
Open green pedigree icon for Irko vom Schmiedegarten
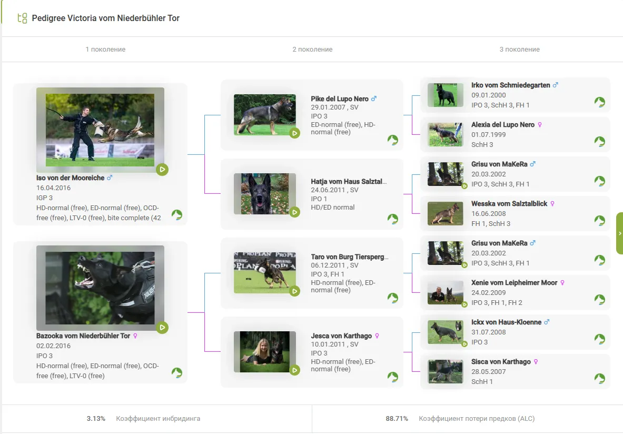(599, 102)
